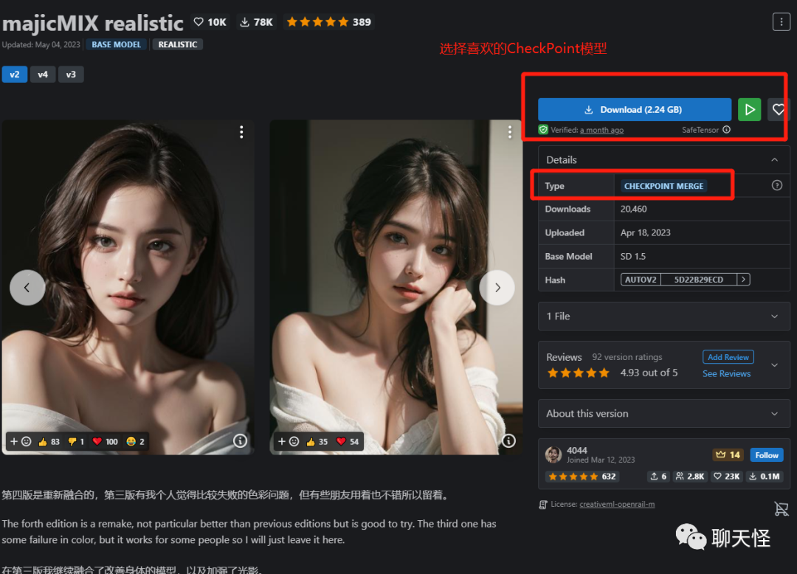The width and height of the screenshot is (797, 574).
Task: Open the See Reviews link
Action: [x=726, y=373]
